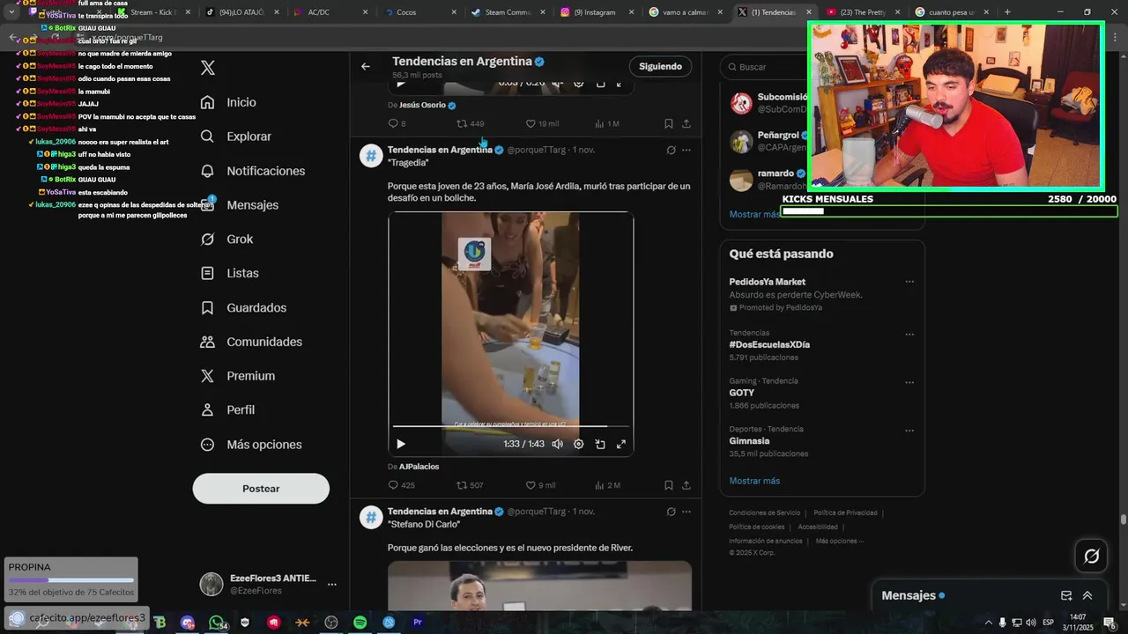
Task: Bookmark the Tragedia post
Action: click(x=669, y=486)
